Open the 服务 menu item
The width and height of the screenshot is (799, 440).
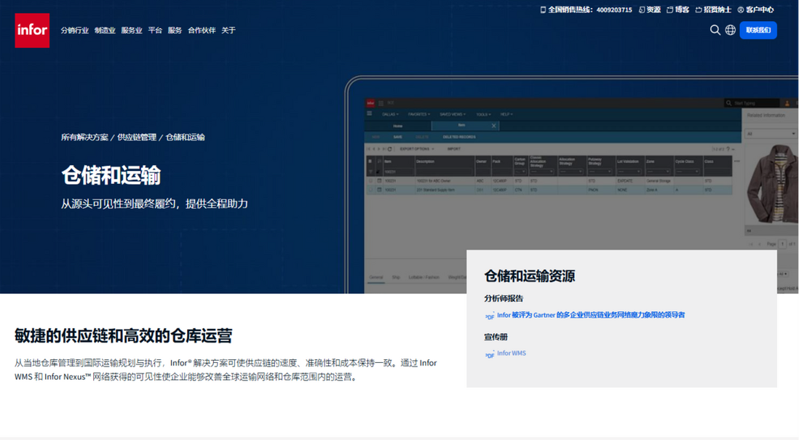click(175, 31)
